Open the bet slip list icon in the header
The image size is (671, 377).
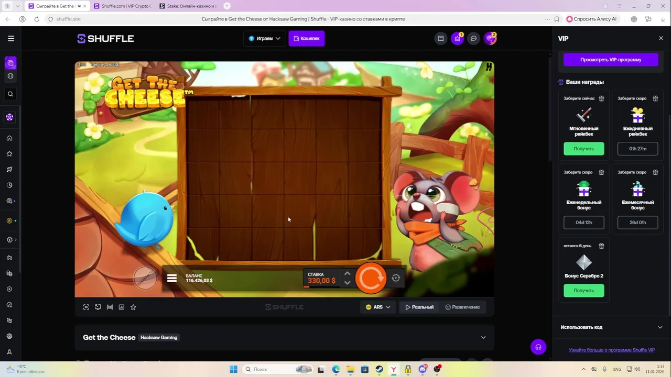tap(441, 38)
